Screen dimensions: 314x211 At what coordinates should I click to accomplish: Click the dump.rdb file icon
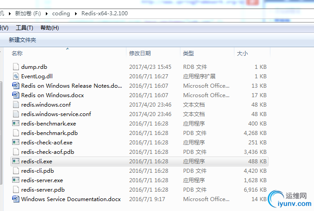(x=16, y=67)
